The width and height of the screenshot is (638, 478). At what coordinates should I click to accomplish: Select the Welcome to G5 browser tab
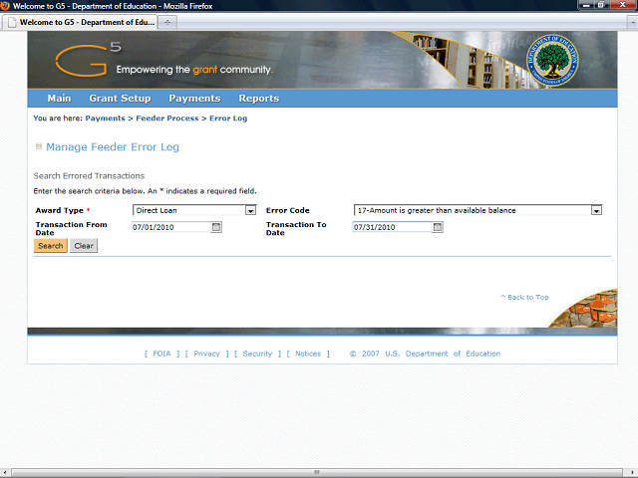[80, 22]
